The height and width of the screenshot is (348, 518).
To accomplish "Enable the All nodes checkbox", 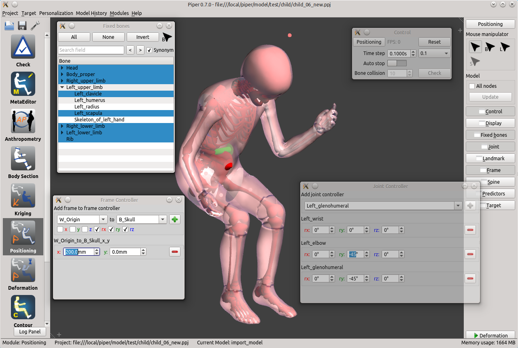I will click(x=472, y=86).
